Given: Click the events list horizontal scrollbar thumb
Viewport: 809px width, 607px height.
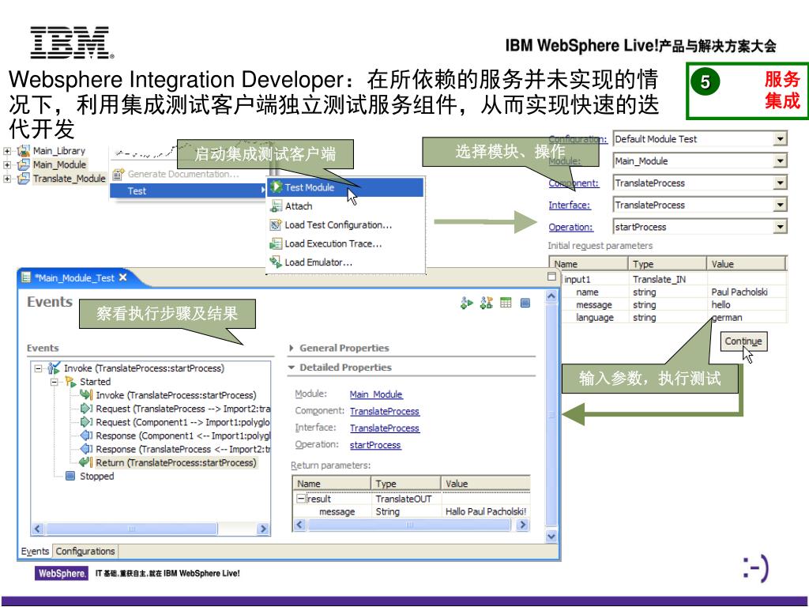Looking at the screenshot, I should (x=131, y=529).
